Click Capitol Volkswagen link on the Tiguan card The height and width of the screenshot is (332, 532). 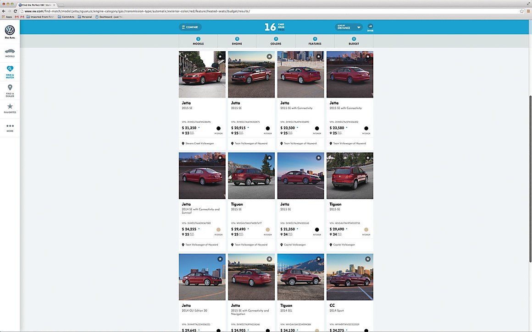344,245
